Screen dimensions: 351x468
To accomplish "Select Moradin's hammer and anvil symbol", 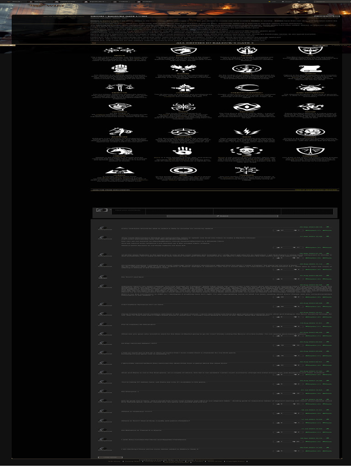I will pos(183,87).
